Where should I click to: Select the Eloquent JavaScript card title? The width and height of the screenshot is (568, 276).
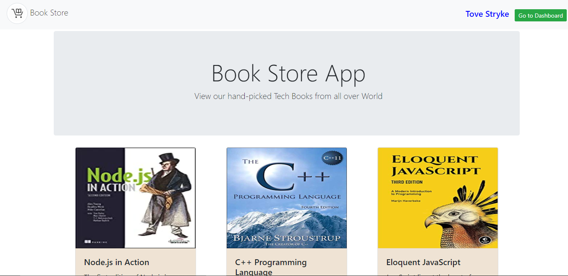point(423,262)
